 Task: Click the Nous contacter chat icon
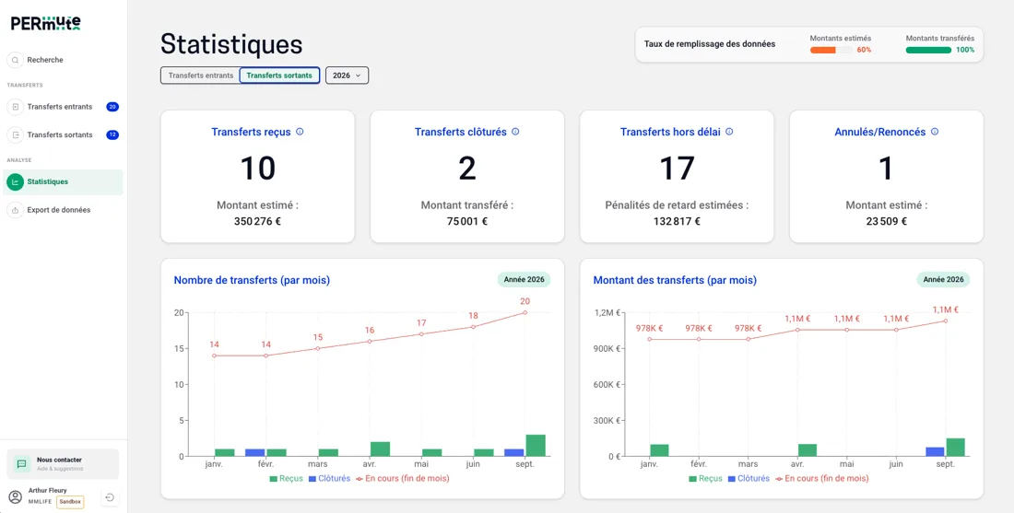click(x=21, y=464)
